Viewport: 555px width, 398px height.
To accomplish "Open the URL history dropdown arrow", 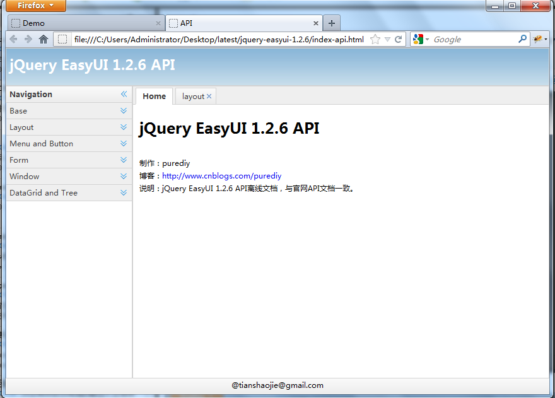I will coord(388,39).
